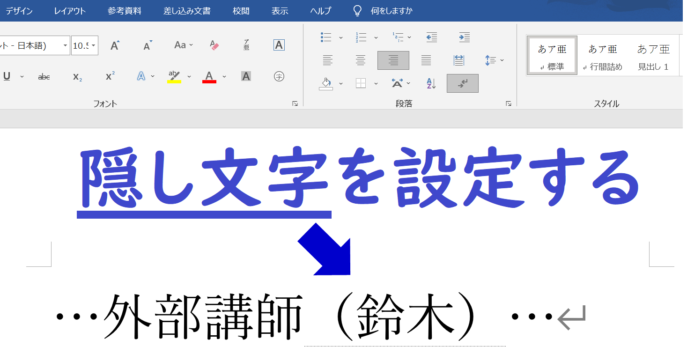
Task: Toggle strikethrough formatting
Action: click(x=44, y=76)
